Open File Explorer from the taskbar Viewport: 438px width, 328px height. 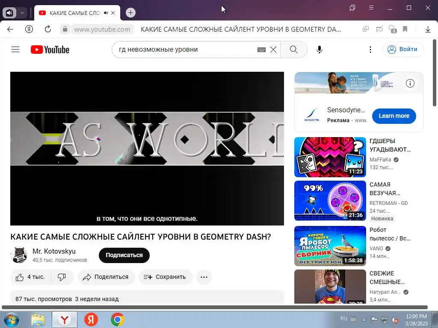(38, 320)
